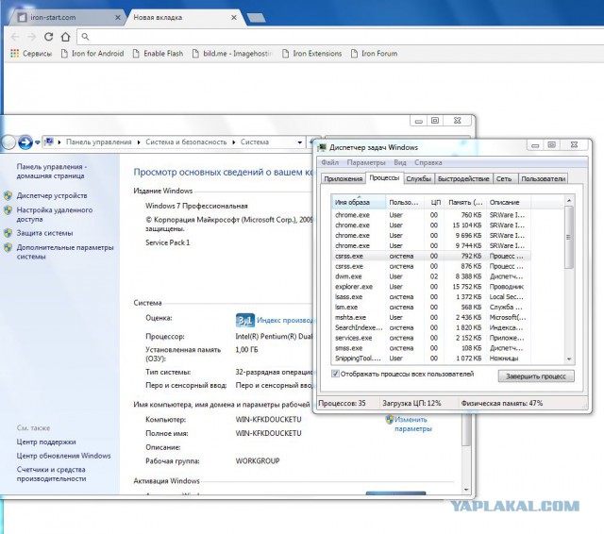The width and height of the screenshot is (604, 534).
Task: Toggle Отображать процессы всех пользователей checkbox
Action: point(336,374)
